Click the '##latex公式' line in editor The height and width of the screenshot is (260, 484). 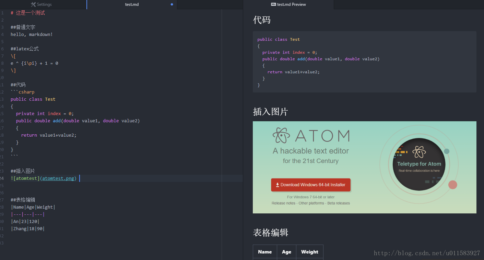click(x=25, y=49)
